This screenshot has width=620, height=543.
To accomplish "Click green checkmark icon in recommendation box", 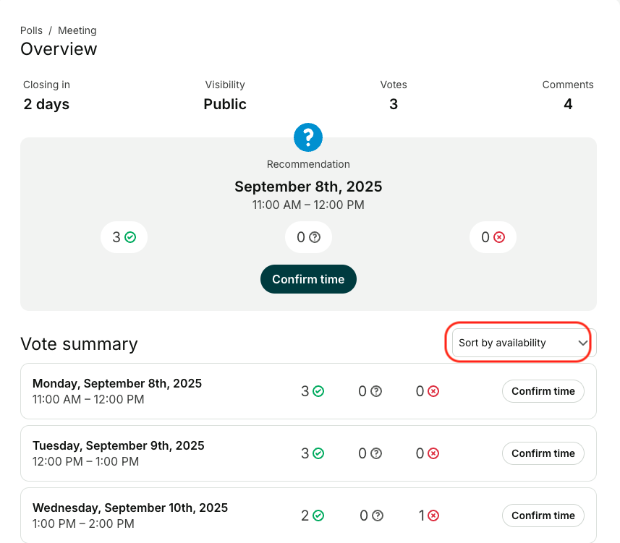I will coord(130,237).
